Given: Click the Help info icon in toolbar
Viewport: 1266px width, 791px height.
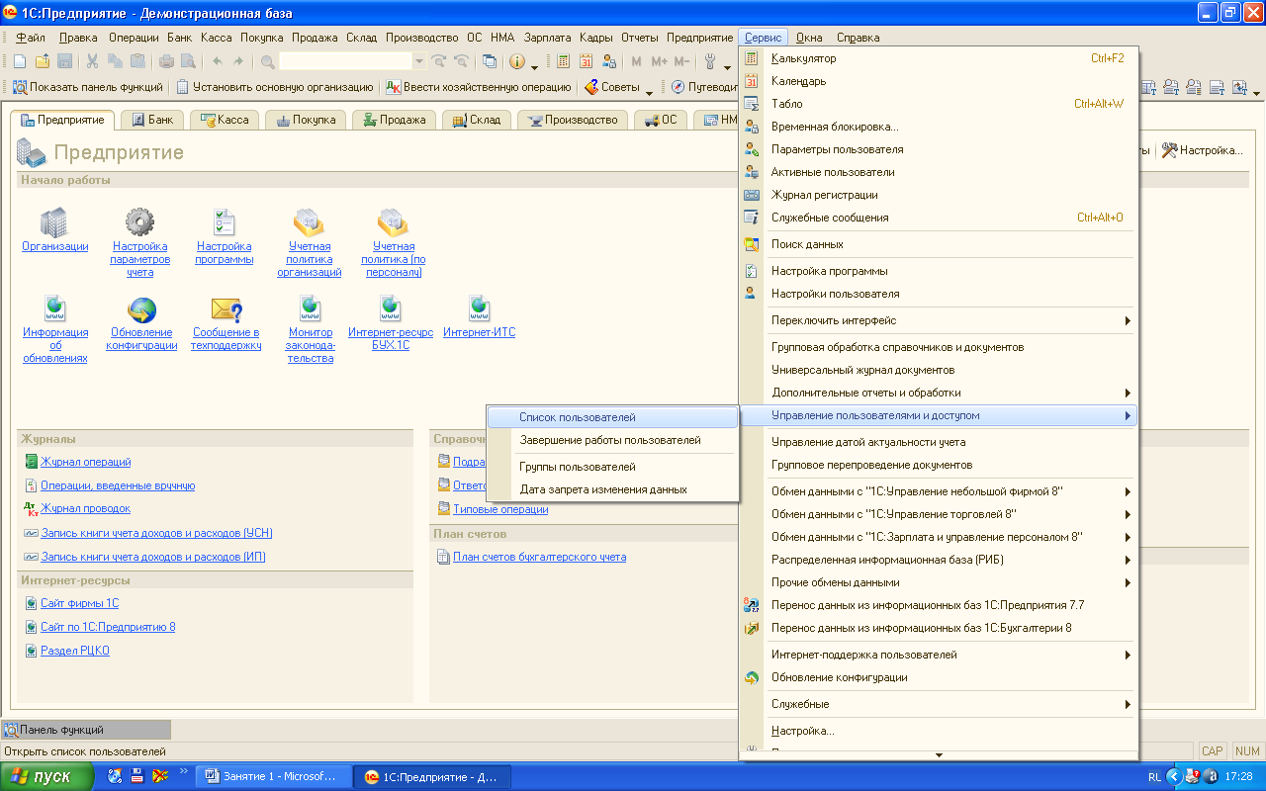Looking at the screenshot, I should [517, 61].
